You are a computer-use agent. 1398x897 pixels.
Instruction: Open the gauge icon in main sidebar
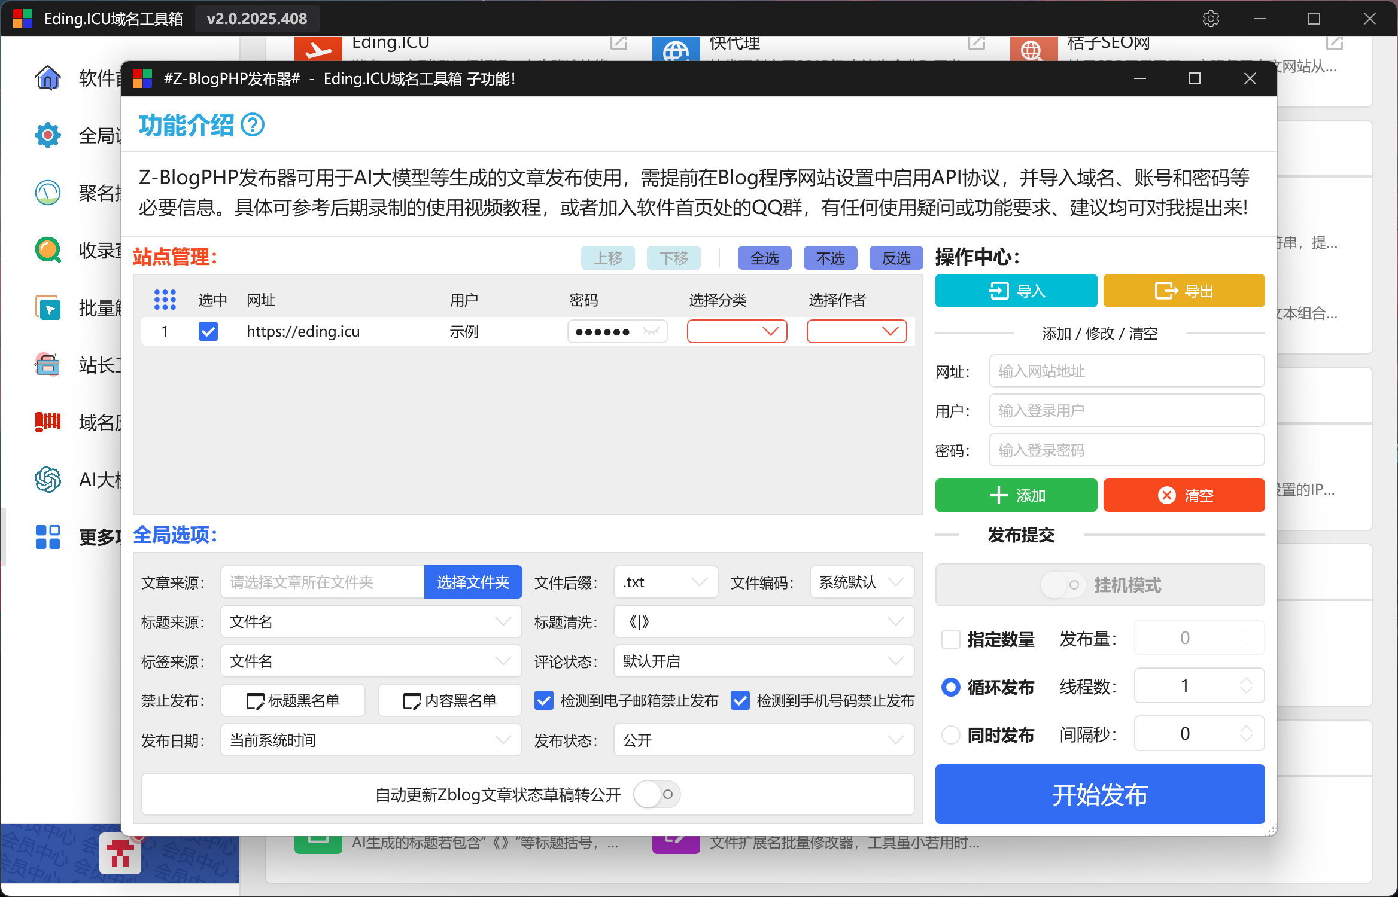(48, 193)
